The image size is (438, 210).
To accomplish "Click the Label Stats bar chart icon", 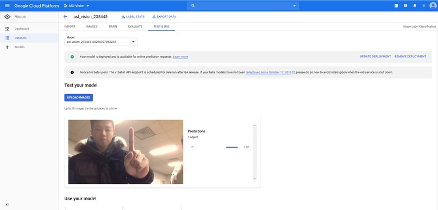I will pyautogui.click(x=123, y=17).
